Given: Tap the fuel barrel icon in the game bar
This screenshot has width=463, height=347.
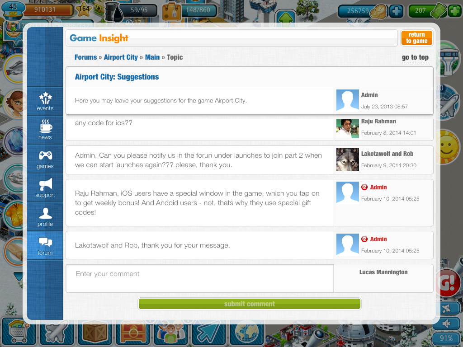Looking at the screenshot, I should pyautogui.click(x=114, y=11).
